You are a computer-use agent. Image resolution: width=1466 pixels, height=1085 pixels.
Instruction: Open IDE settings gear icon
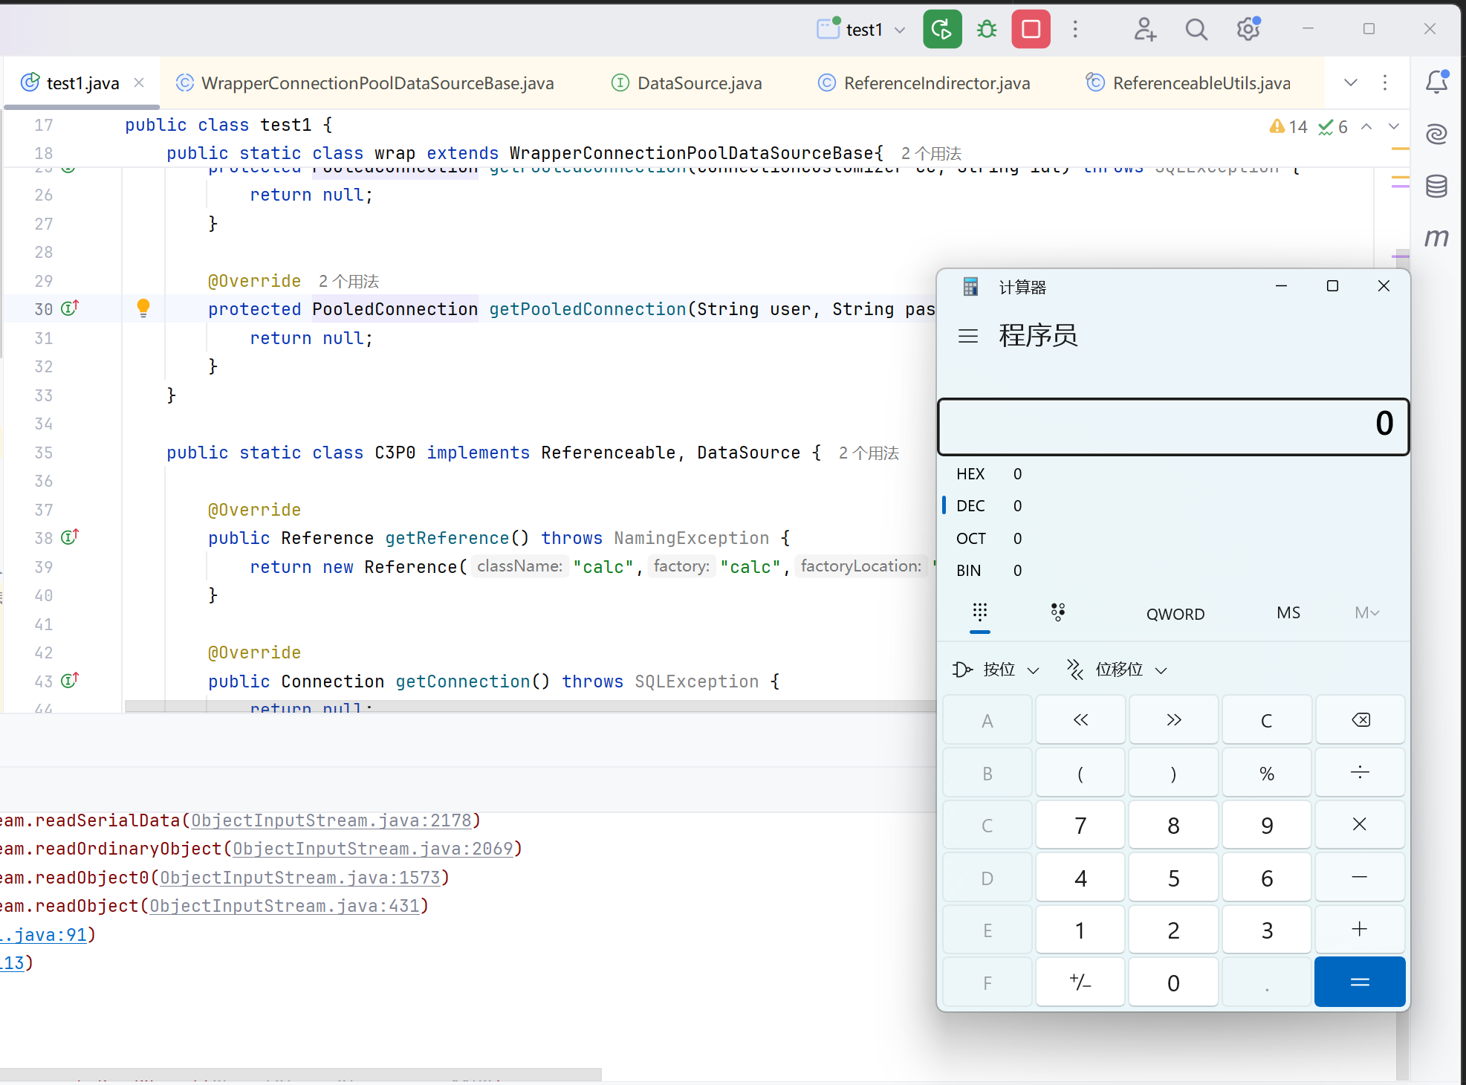click(1248, 29)
